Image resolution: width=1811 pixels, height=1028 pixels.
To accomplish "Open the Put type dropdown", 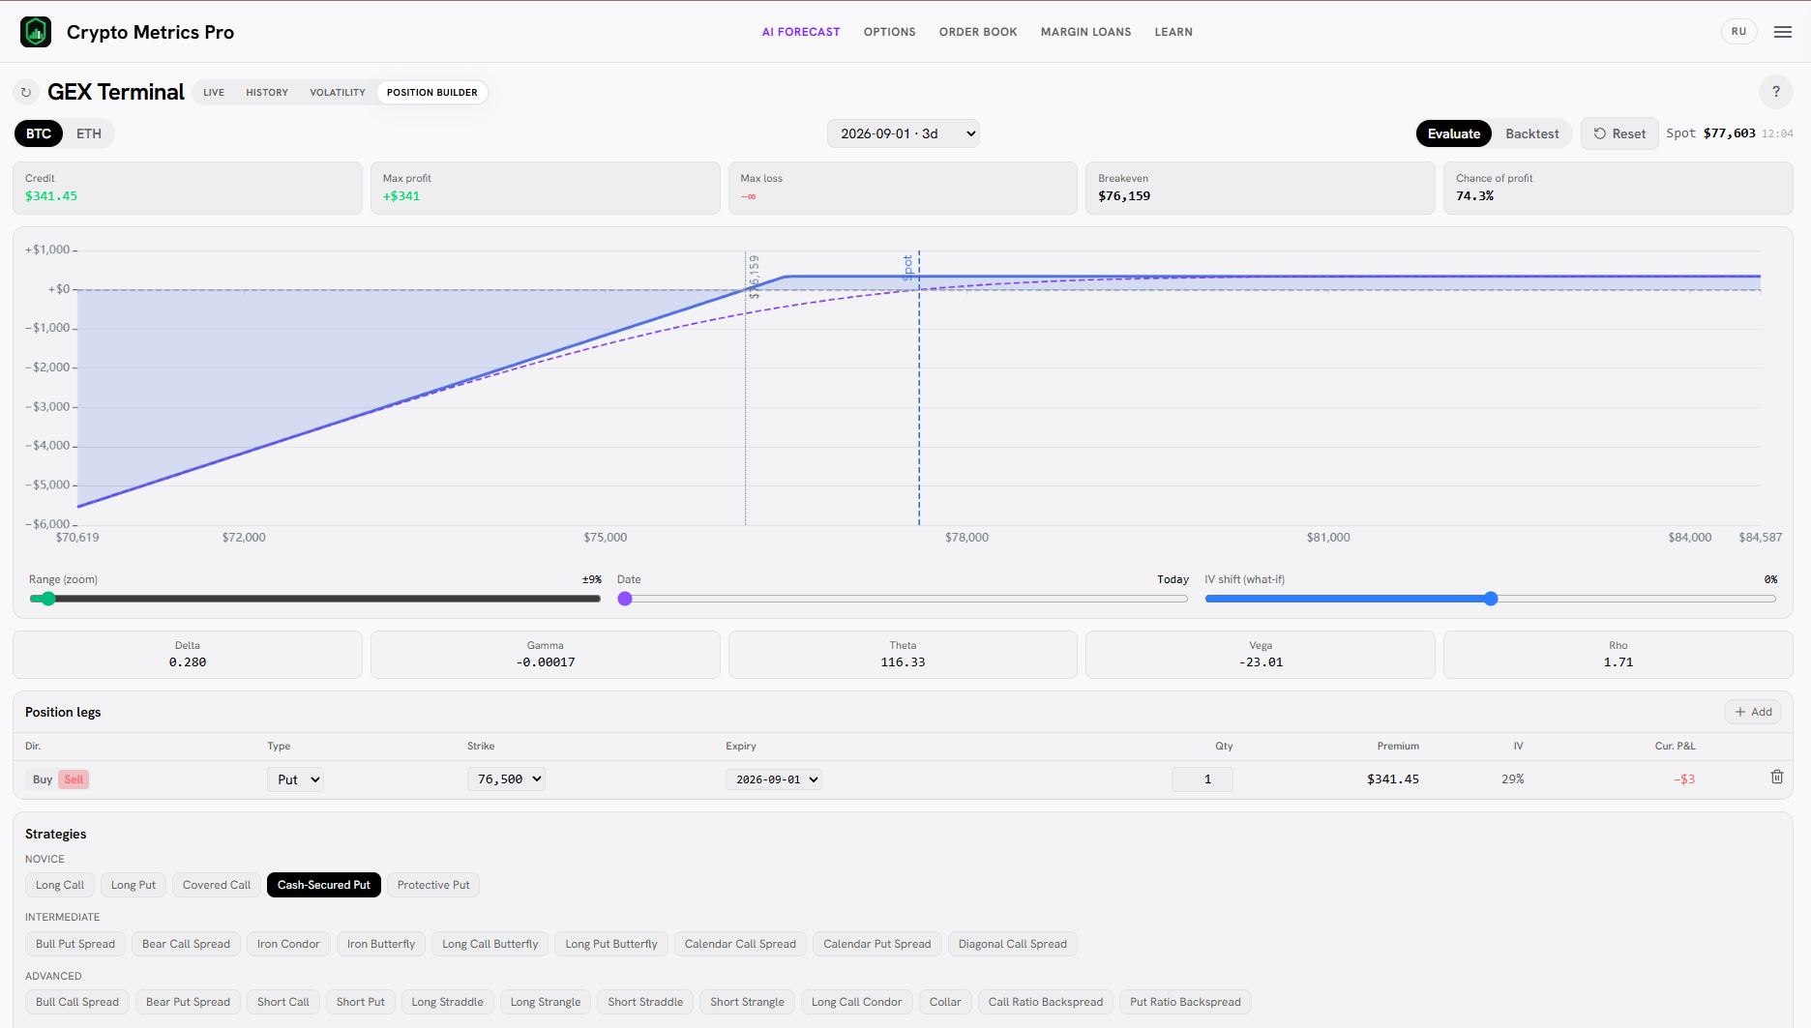I will click(x=295, y=779).
